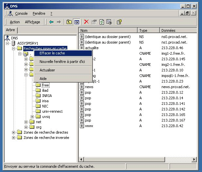Click the DNS root icon in tree
The width and height of the screenshot is (202, 172).
tap(8, 38)
